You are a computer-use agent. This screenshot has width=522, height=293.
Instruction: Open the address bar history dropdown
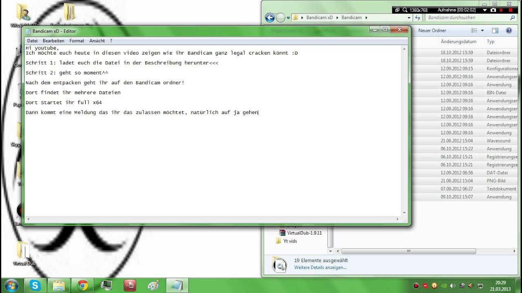(409, 18)
